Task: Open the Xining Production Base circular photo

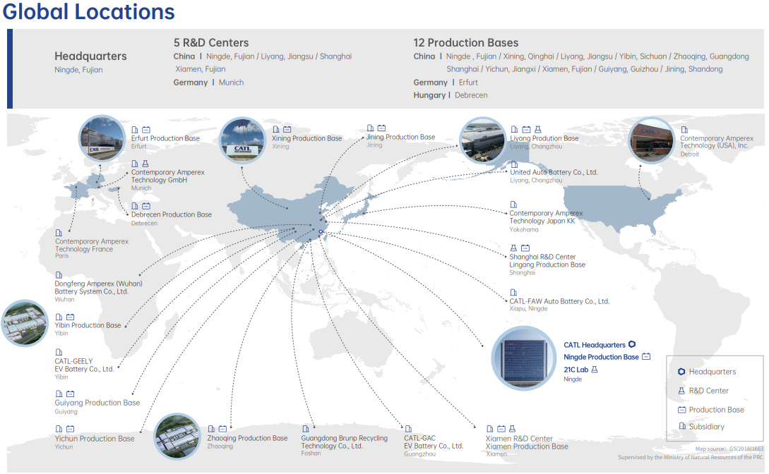Action: (x=243, y=140)
